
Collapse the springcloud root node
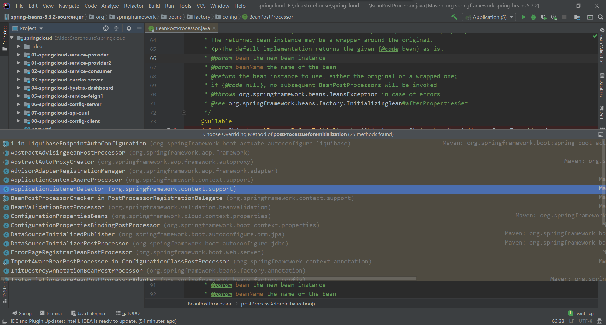click(12, 38)
